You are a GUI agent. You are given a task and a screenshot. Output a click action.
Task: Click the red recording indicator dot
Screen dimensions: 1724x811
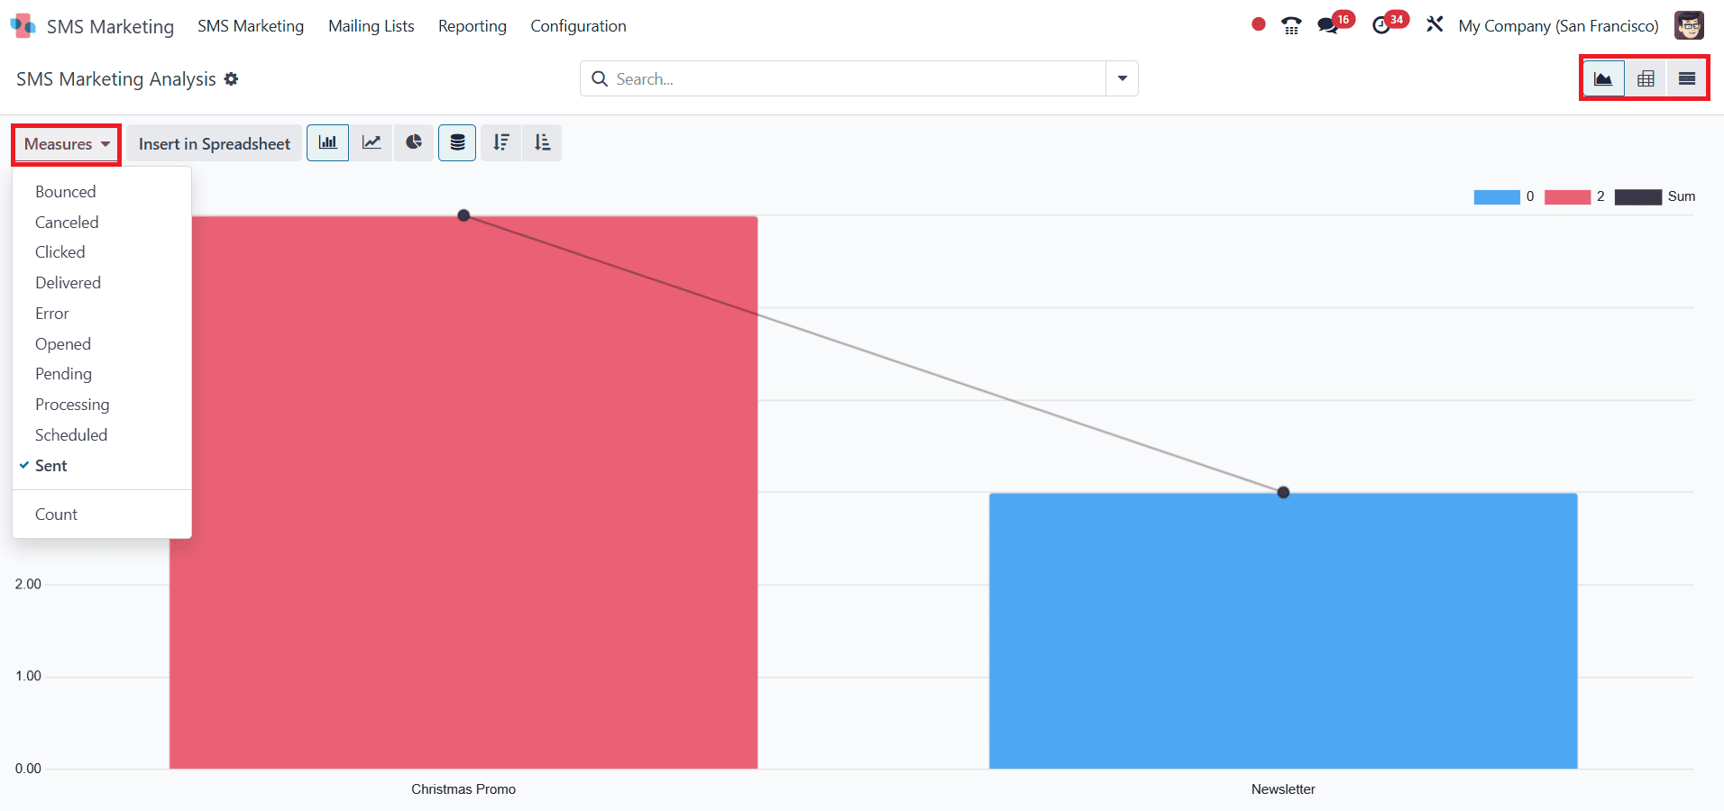click(1259, 24)
